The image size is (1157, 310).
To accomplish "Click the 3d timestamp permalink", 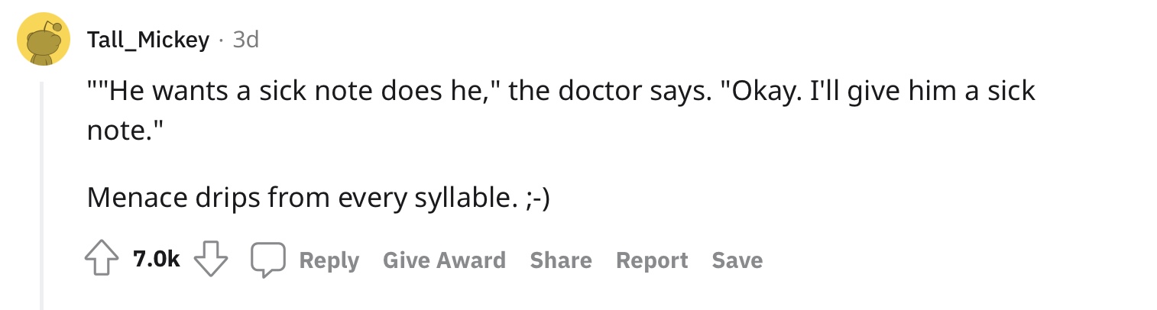I will 245,40.
